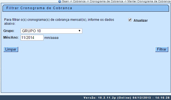Click the Filtrar button
Viewport: 171px width, 100px height.
162,49
